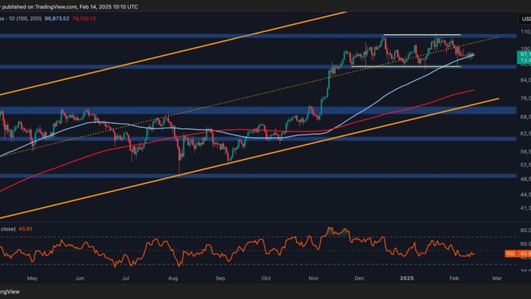531x299 pixels.
Task: Click the Nov label on time axis
Action: [x=313, y=278]
